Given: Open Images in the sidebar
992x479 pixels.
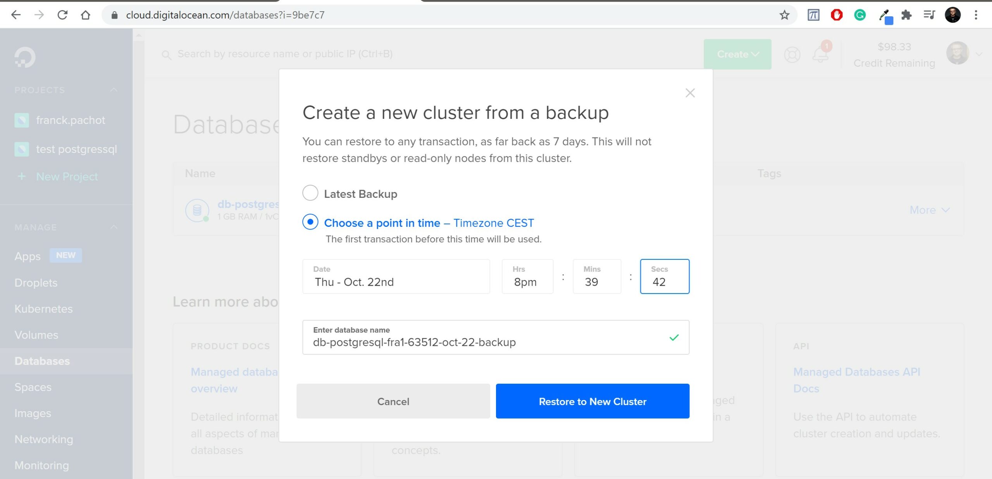Looking at the screenshot, I should tap(33, 413).
